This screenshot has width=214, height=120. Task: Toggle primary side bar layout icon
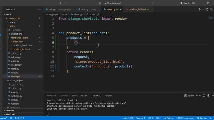[182, 3]
